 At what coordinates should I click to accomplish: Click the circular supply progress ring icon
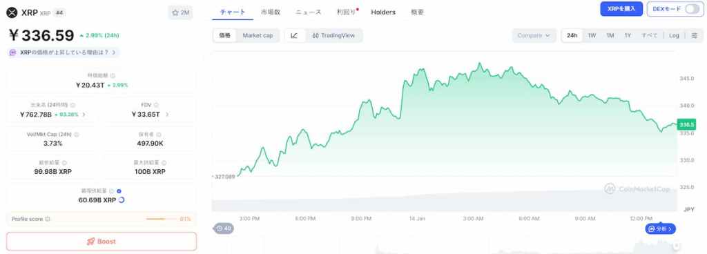tap(122, 200)
